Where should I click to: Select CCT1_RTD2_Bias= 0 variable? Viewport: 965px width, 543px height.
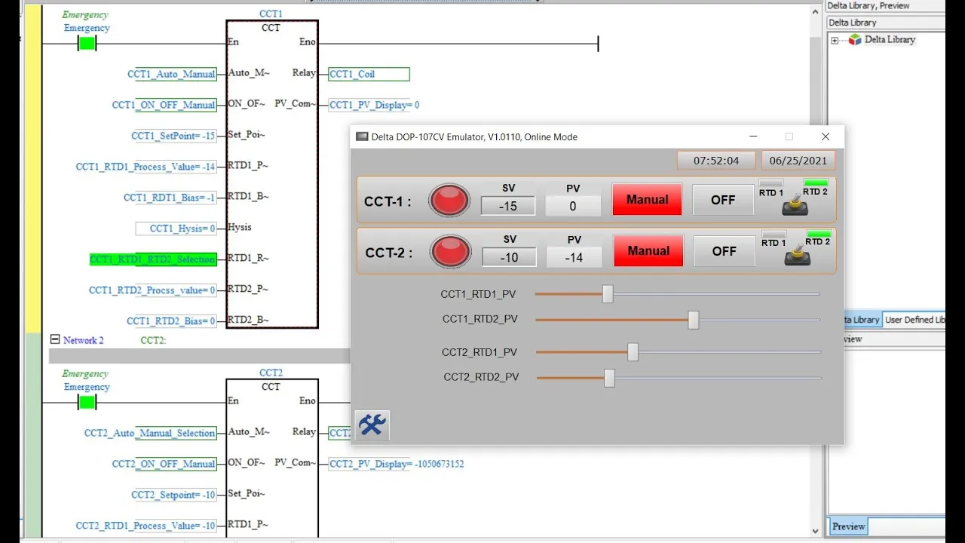tap(171, 321)
